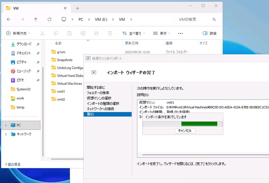Select the Virtual Hard Disks folder
Viewport: 269px width, 183px height.
click(67, 76)
